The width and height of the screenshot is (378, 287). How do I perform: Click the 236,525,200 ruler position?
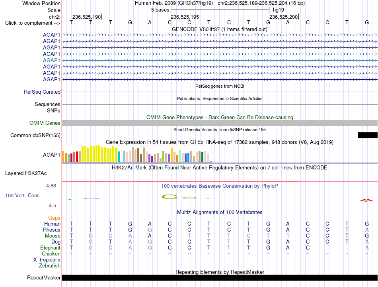[x=283, y=17]
